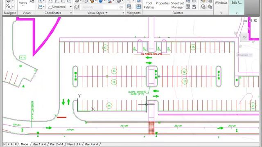Expand the Windows panel dropdown
Image resolution: width=262 pixels, height=147 pixels.
pos(221,13)
